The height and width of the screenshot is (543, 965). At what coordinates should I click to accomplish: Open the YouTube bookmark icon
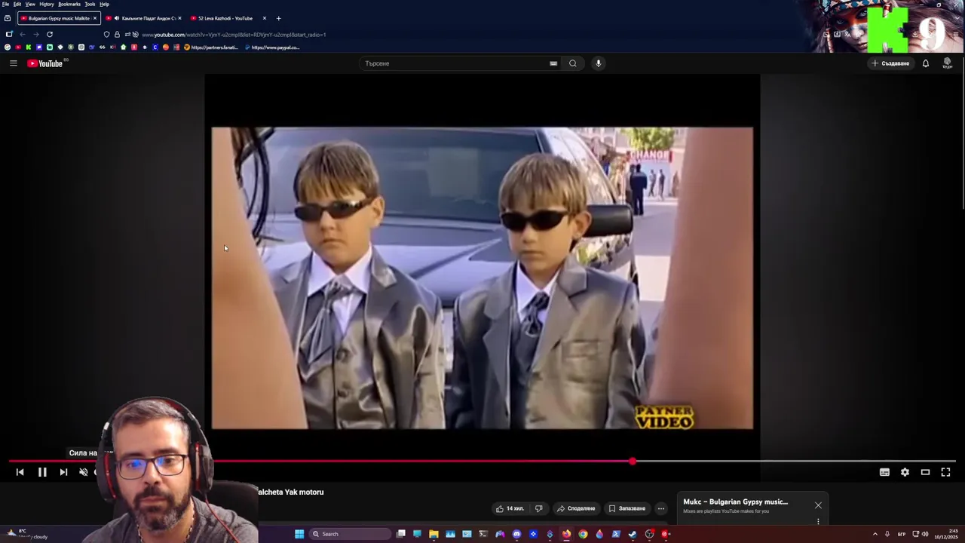[x=18, y=48]
